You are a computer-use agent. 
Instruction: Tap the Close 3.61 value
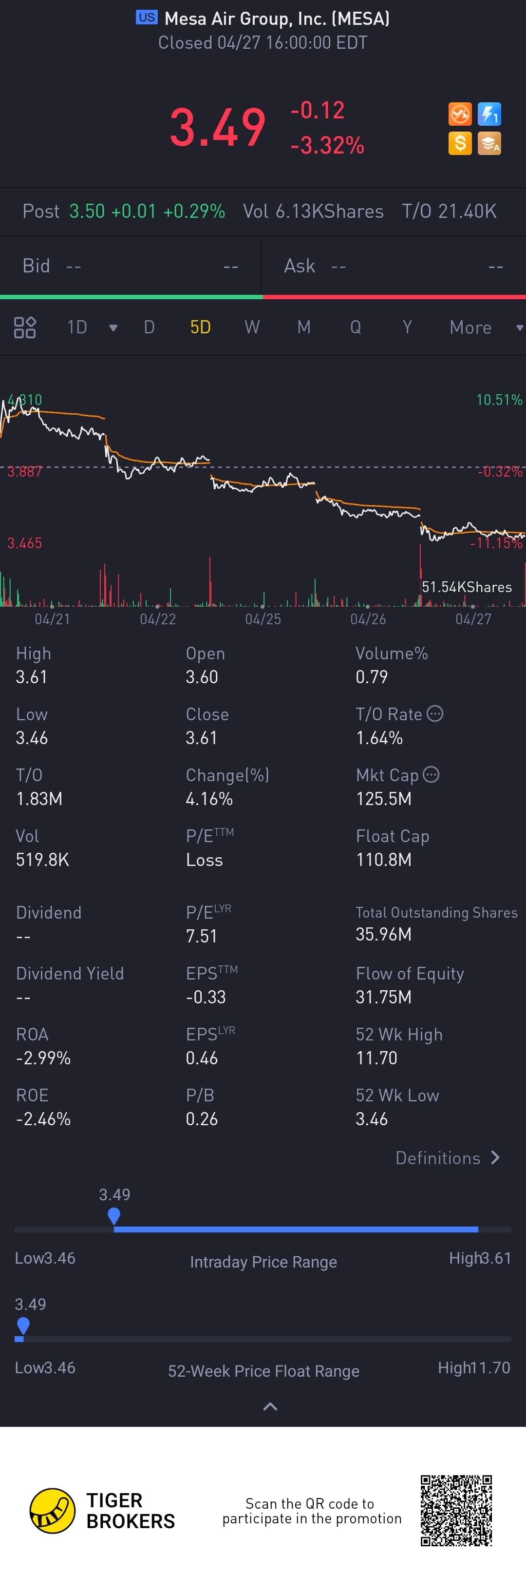coord(202,737)
